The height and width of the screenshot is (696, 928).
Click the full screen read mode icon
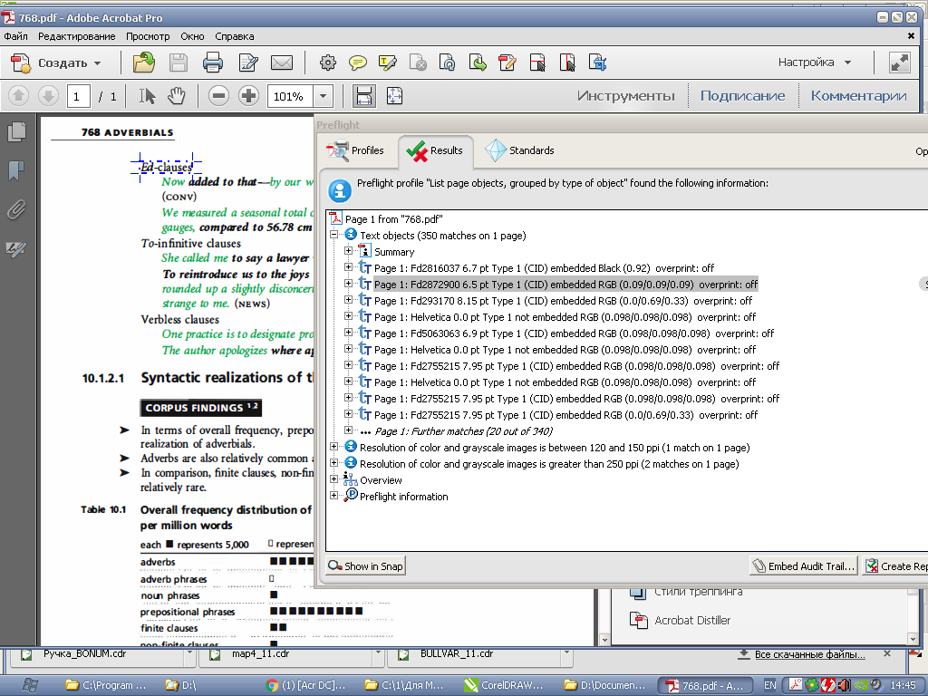[x=900, y=63]
